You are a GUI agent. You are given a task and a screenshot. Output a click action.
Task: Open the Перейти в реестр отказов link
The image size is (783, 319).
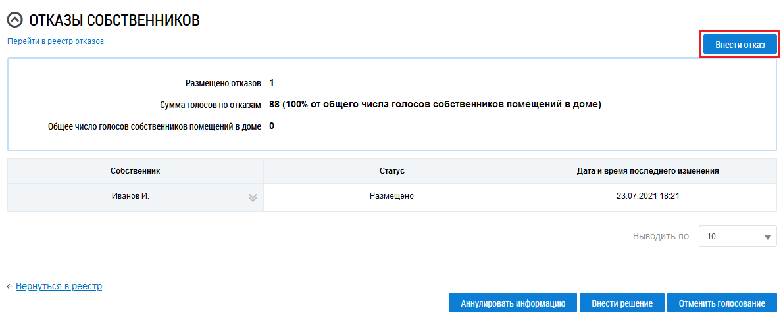click(56, 41)
